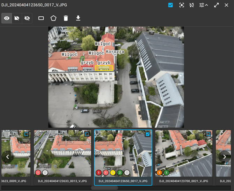
Task: Click the thumbnail strip horizontal scrollbar handle
Action: 104,188
